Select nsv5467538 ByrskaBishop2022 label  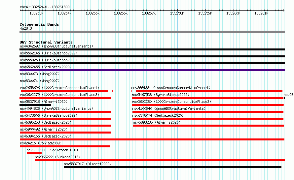[x=161, y=95]
